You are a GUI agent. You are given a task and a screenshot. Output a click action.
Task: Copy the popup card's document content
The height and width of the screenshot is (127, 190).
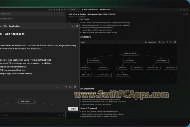coord(73,26)
